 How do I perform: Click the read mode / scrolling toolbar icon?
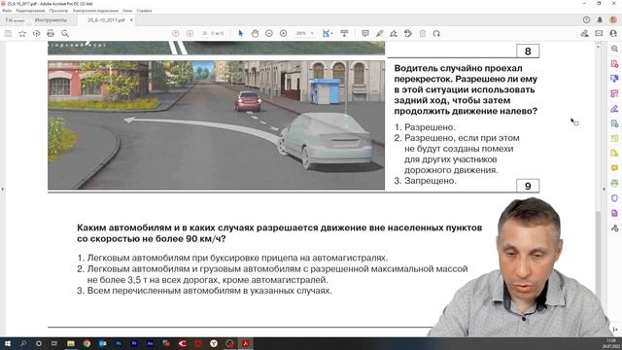coord(344,34)
